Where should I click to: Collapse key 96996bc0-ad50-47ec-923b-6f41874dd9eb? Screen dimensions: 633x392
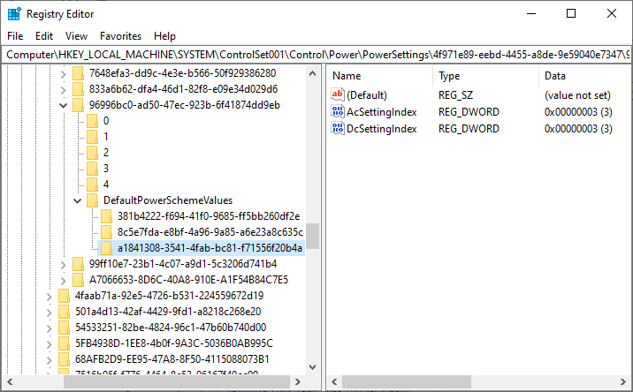pyautogui.click(x=64, y=106)
